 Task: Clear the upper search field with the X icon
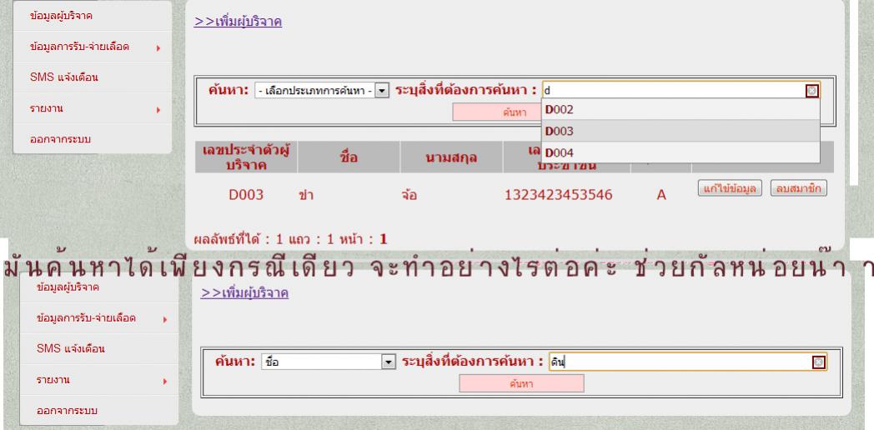[x=812, y=91]
